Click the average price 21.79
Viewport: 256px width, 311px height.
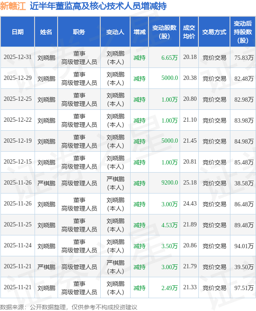[190, 267]
